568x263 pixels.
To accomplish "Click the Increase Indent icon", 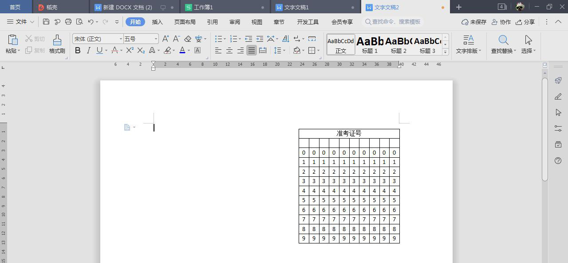I will click(260, 39).
